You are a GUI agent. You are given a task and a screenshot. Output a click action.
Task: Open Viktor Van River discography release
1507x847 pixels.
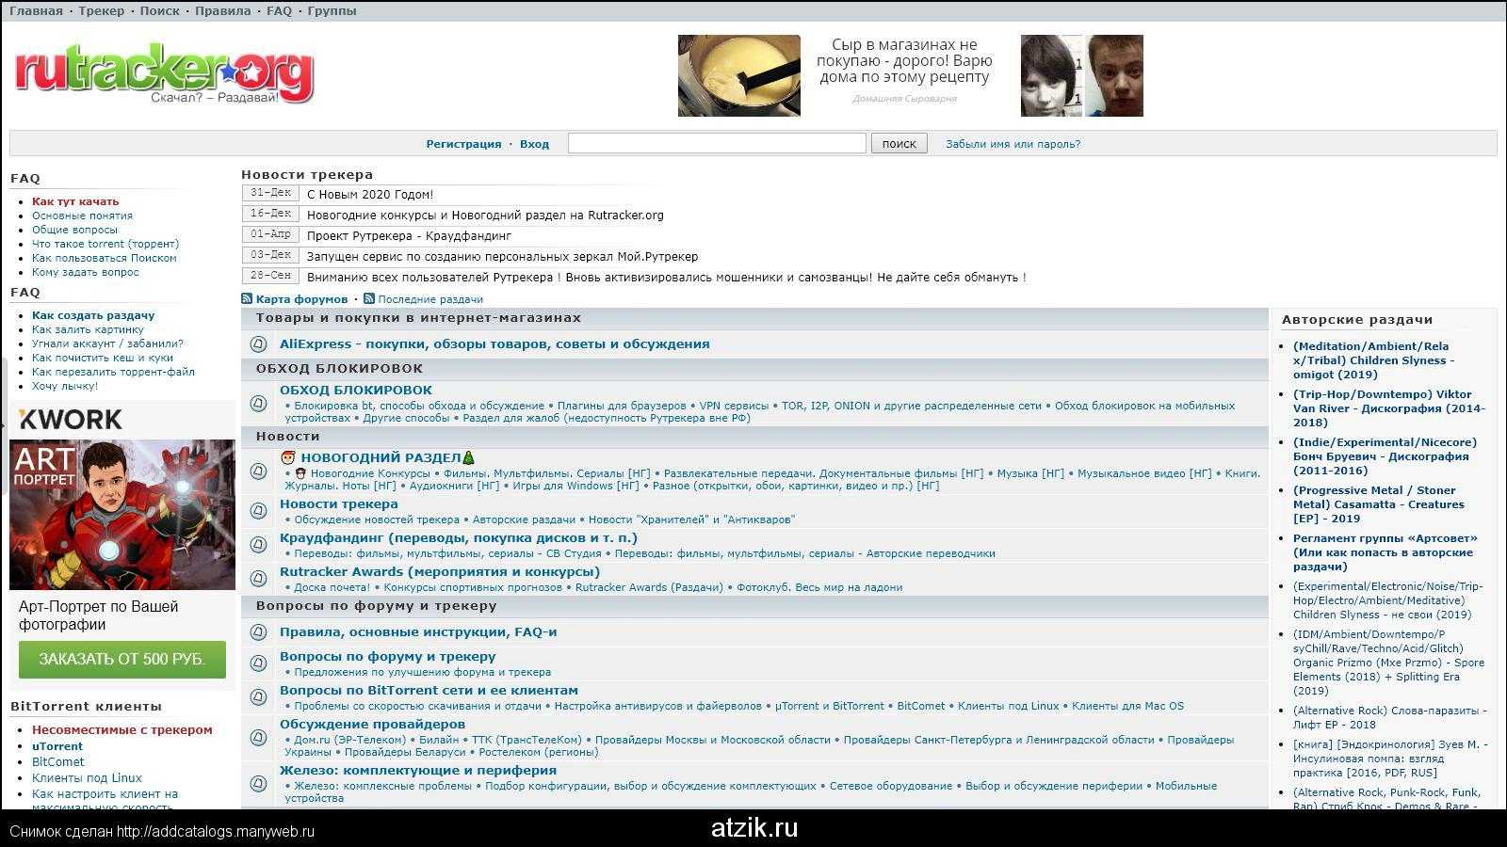[x=1388, y=408]
